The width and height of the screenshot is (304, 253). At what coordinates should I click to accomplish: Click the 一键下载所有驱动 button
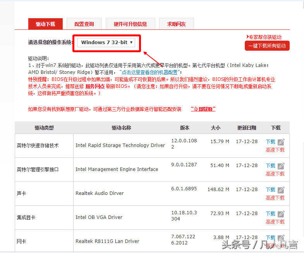pos(267,46)
